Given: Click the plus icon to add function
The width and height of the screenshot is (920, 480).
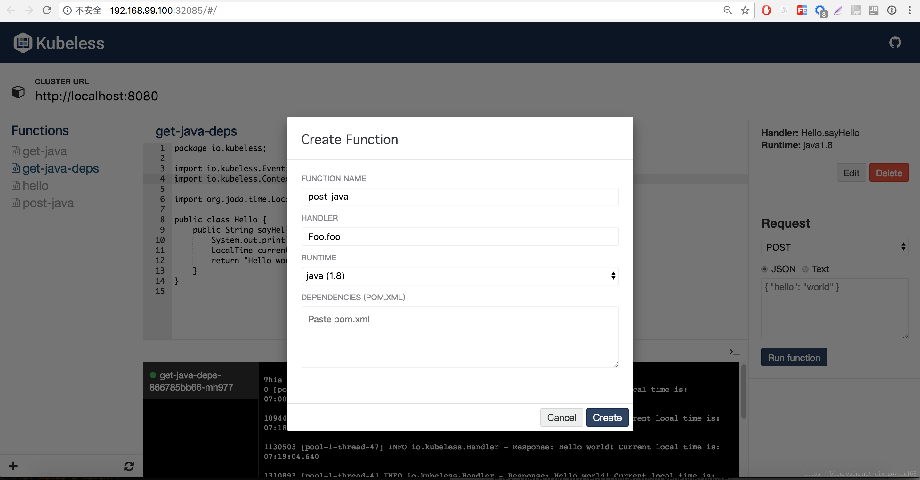Looking at the screenshot, I should click(13, 466).
